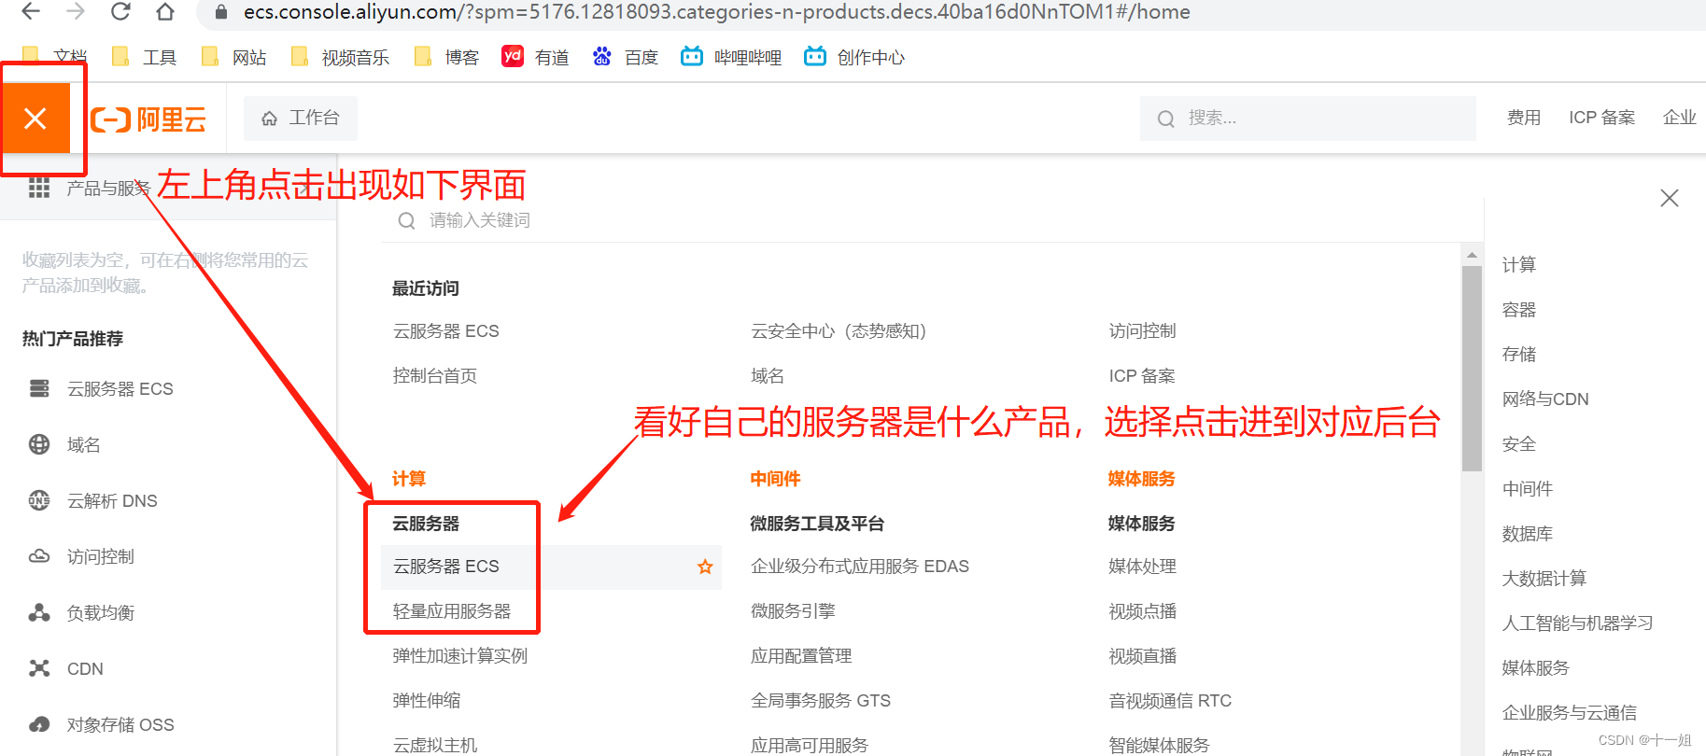Open 费用 in the top bar
The height and width of the screenshot is (756, 1706).
(1524, 118)
